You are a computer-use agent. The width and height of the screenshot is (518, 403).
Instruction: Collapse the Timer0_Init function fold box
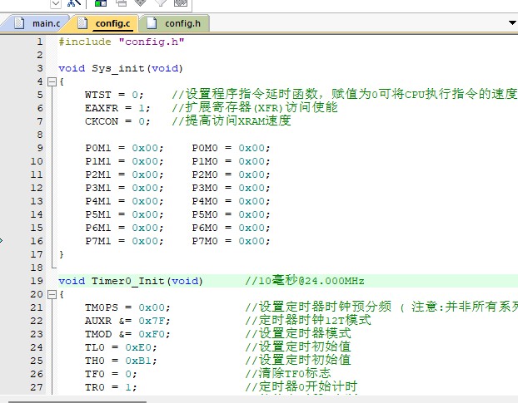[x=51, y=294]
